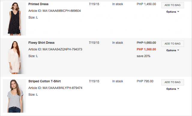The width and height of the screenshot is (192, 116).
Task: Click the Striped Cotton T-Shirt title
Action: pyautogui.click(x=45, y=81)
